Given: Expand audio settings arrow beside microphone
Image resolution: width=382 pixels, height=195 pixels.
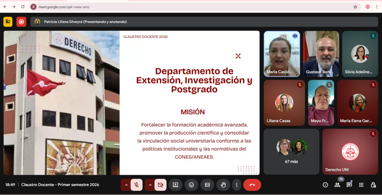Looking at the screenshot, I should (x=126, y=185).
